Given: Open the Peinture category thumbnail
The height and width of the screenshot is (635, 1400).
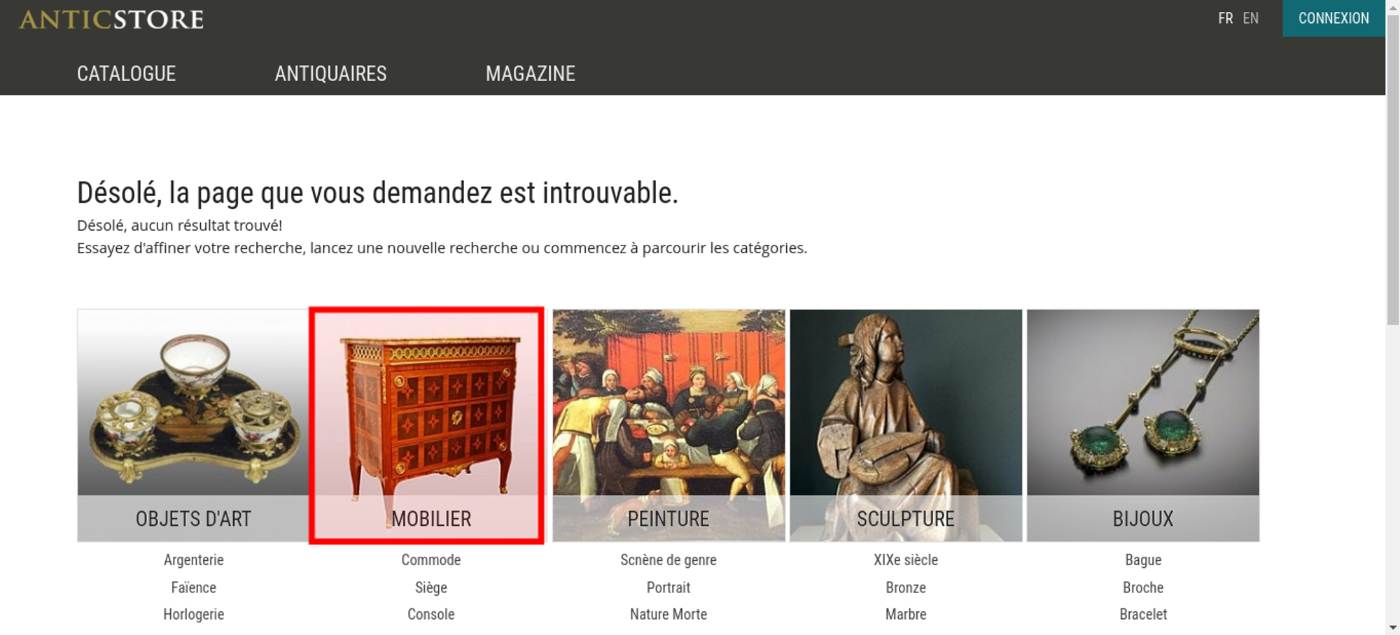Looking at the screenshot, I should pyautogui.click(x=668, y=425).
